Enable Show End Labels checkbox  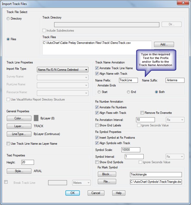tap(97, 125)
